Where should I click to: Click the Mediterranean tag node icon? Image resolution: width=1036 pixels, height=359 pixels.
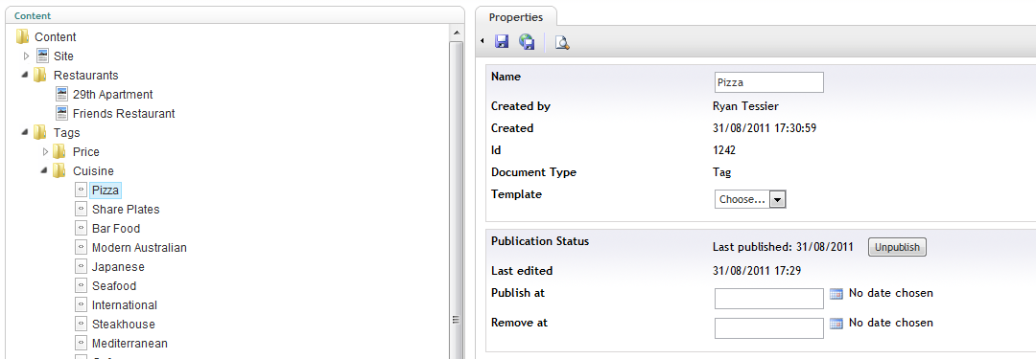81,343
